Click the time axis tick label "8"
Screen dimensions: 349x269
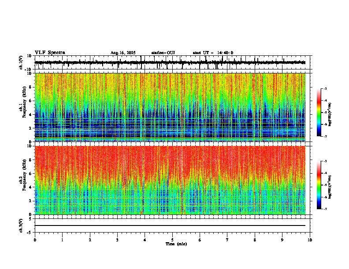(x=255, y=240)
